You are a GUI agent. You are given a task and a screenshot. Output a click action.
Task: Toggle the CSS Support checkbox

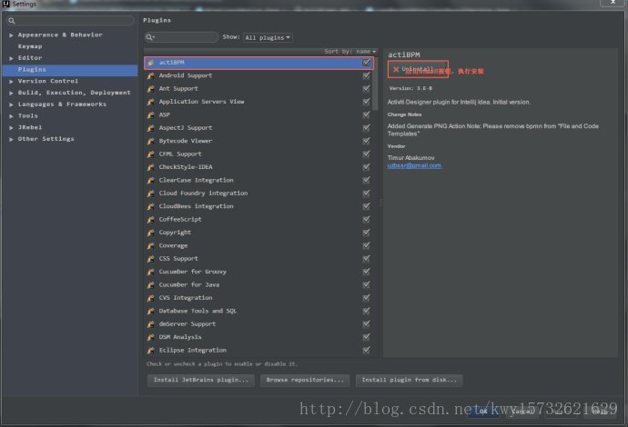coord(366,259)
